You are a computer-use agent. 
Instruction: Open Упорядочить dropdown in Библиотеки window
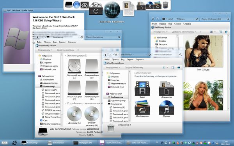(x=113, y=67)
